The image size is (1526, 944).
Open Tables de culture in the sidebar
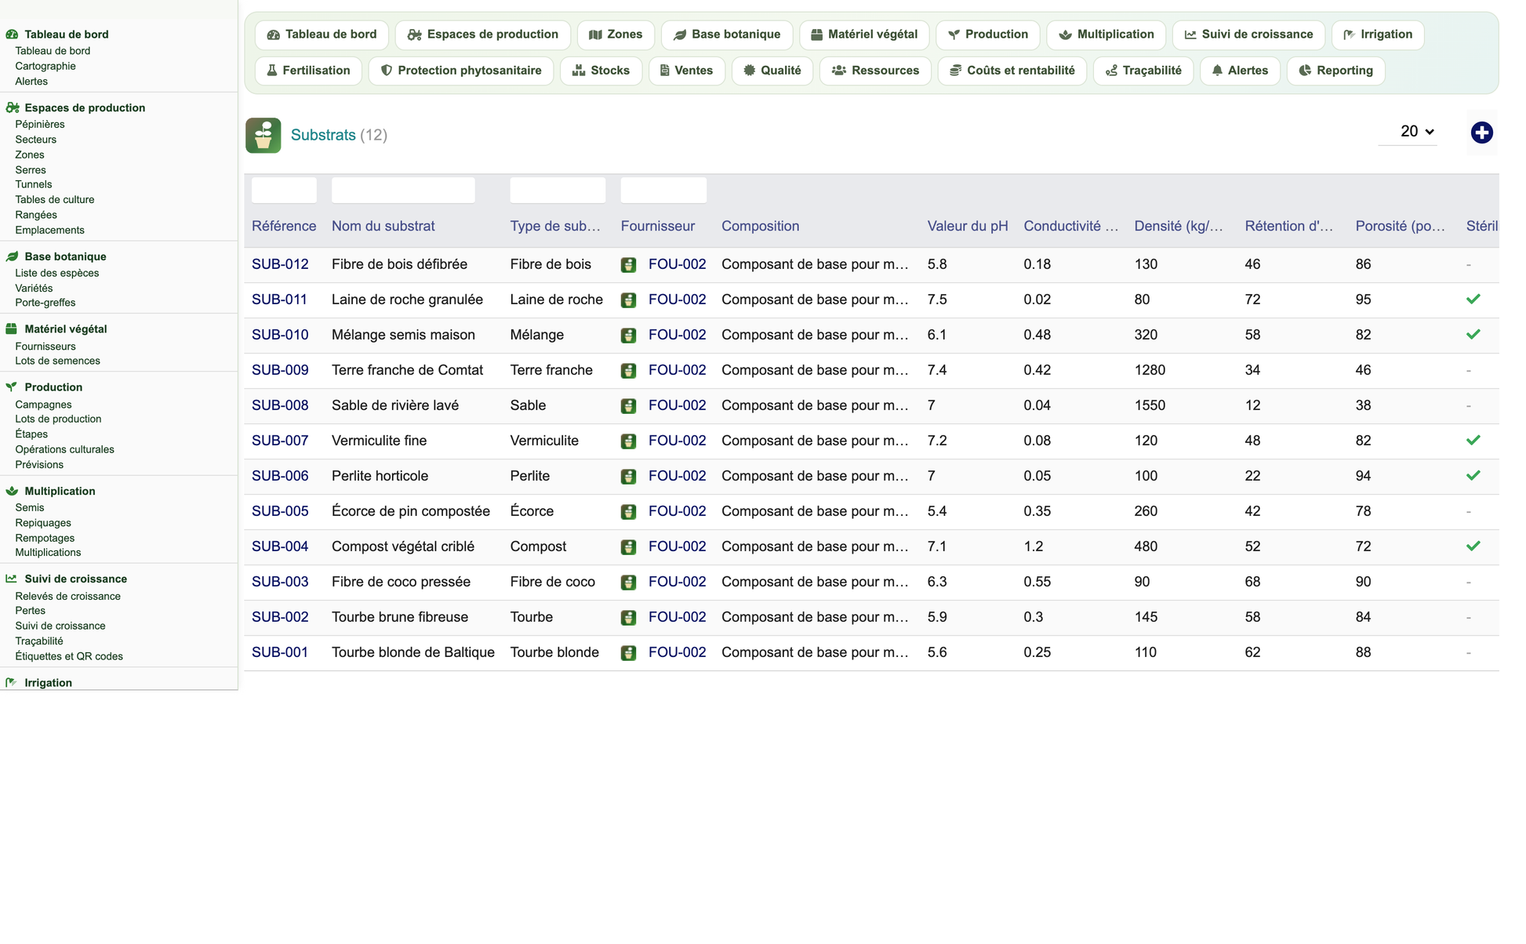pyautogui.click(x=55, y=200)
